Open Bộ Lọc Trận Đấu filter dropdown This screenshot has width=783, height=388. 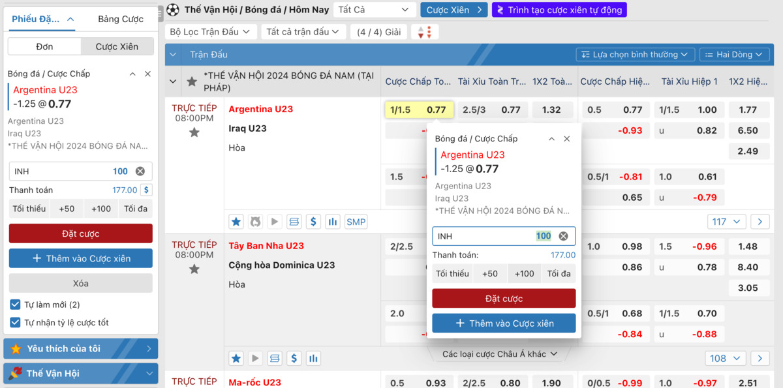[209, 32]
